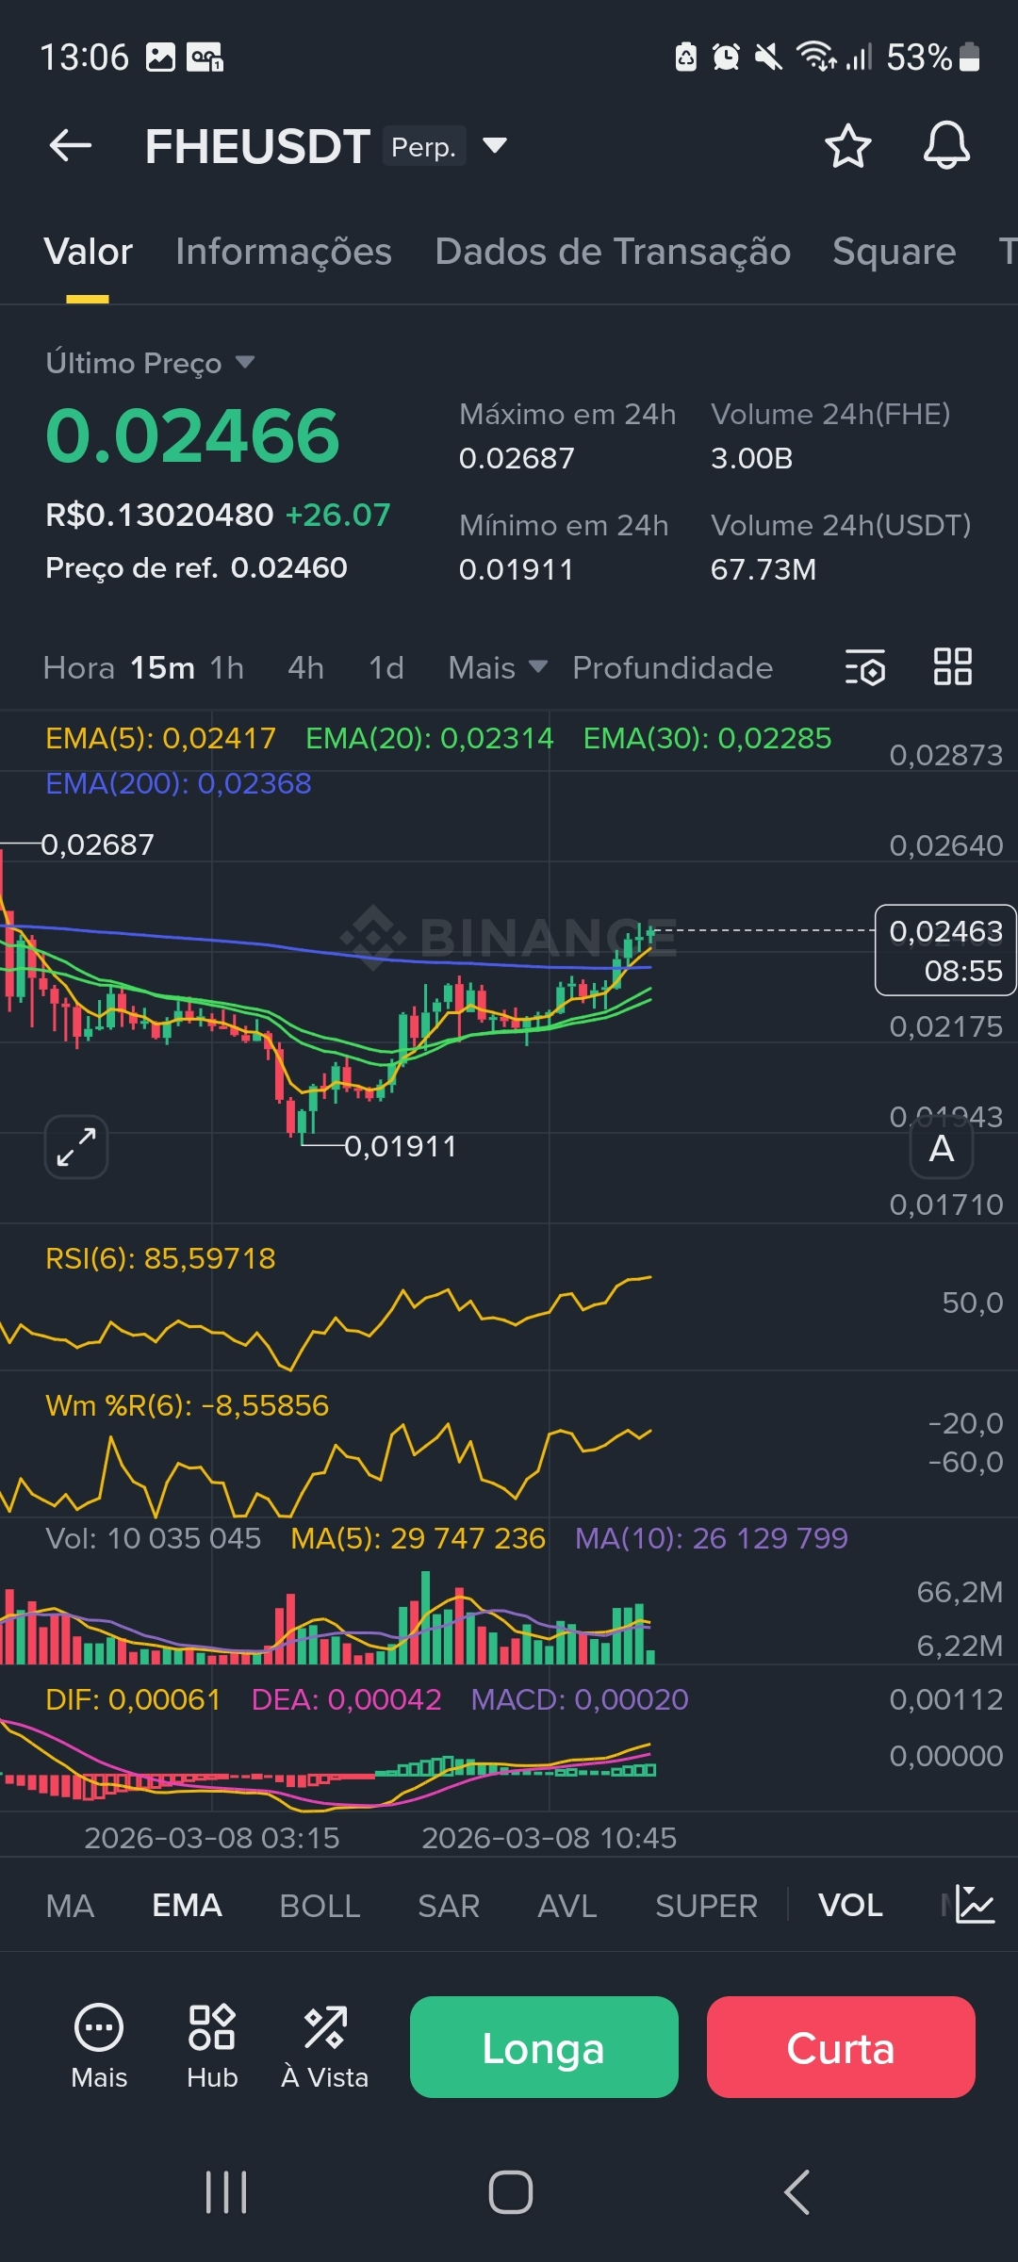
Task: Tap the DIF: 0,00061 label
Action: [133, 1699]
